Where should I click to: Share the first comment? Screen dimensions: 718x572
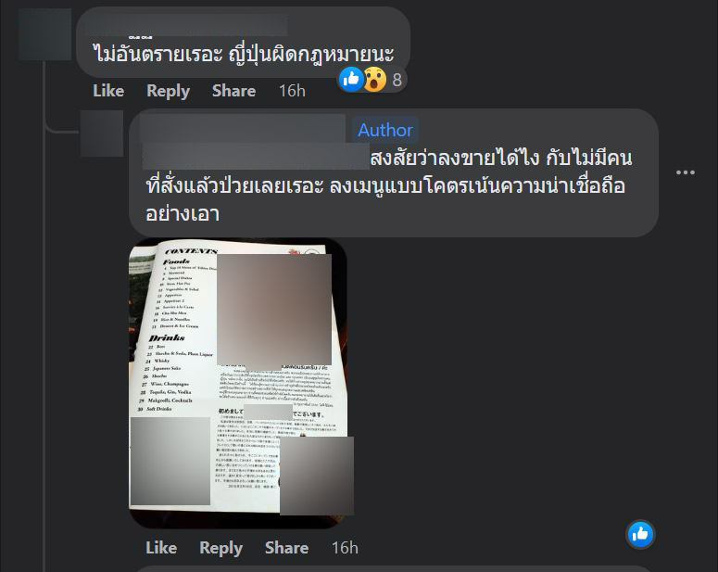pos(233,91)
